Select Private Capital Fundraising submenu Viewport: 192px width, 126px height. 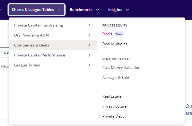coord(39,25)
